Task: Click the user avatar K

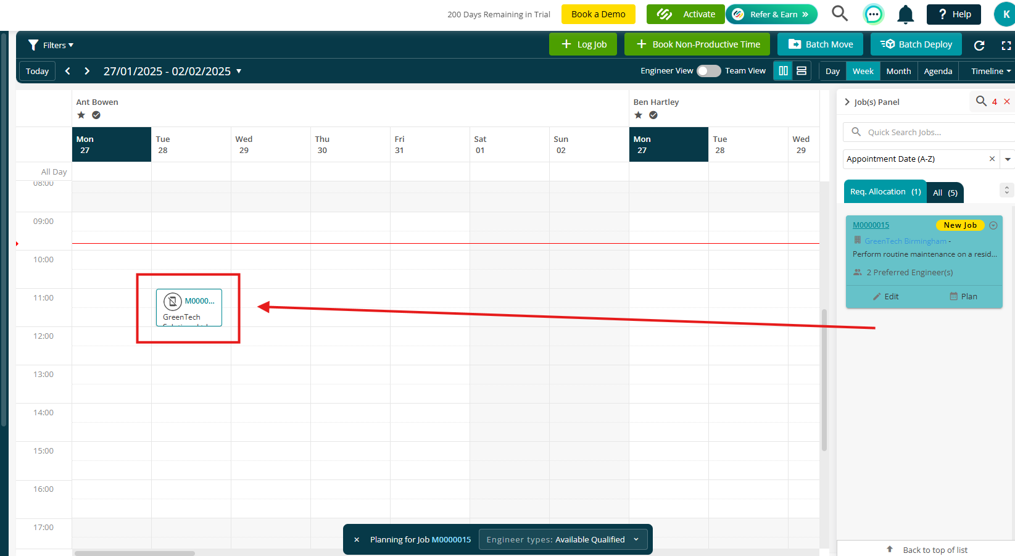Action: [1005, 14]
